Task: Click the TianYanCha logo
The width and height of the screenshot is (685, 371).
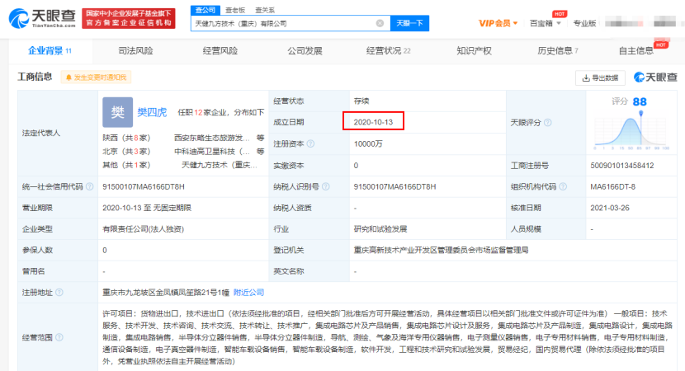Action: click(x=42, y=18)
